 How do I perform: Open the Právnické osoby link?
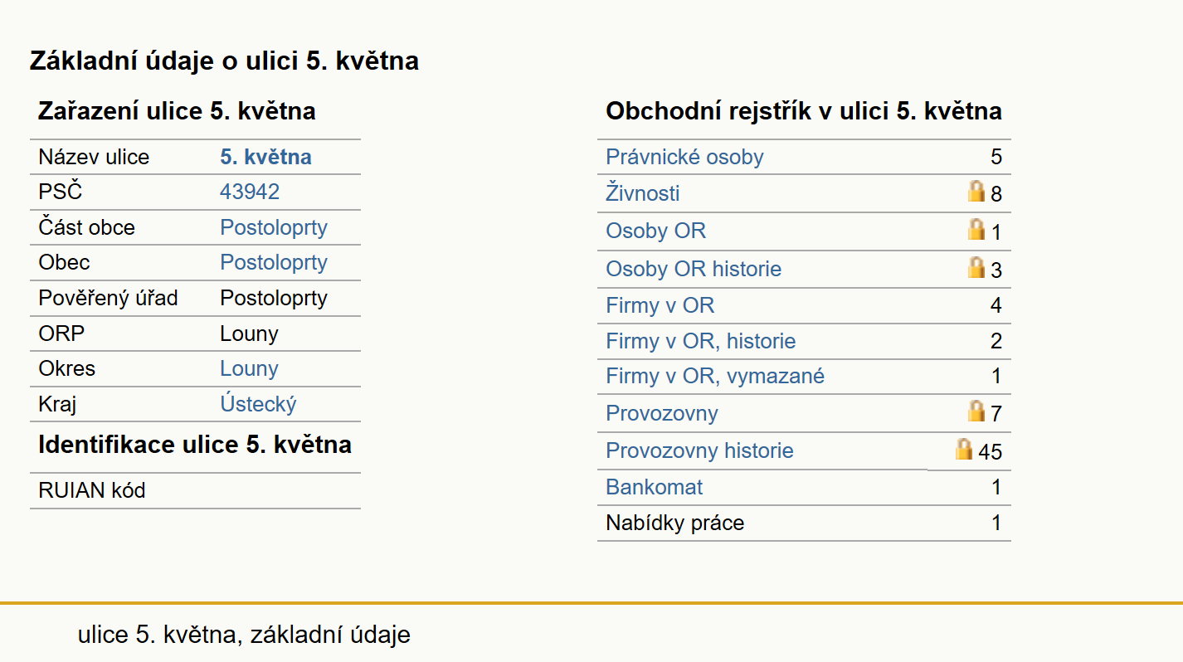pos(684,157)
